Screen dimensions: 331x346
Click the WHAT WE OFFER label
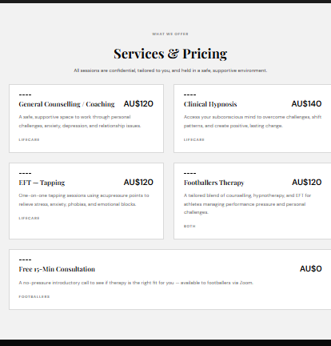click(x=170, y=34)
